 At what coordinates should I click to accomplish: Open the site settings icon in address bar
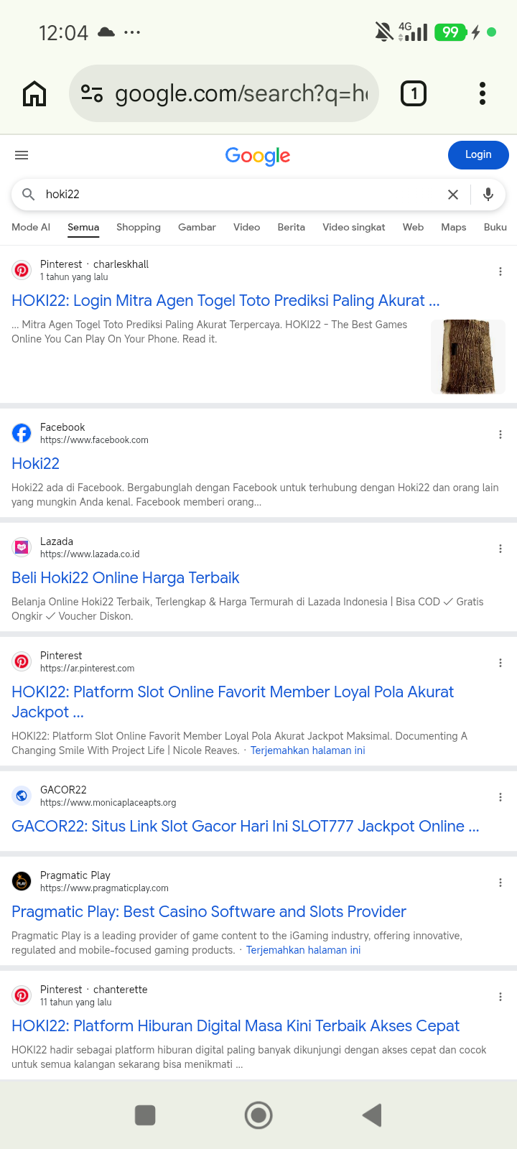coord(92,93)
